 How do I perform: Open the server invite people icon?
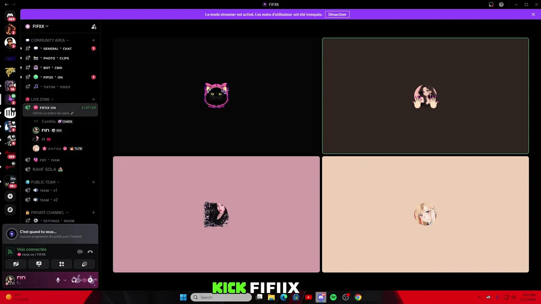tap(94, 26)
